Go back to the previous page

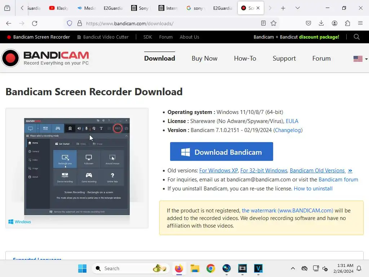click(9, 23)
